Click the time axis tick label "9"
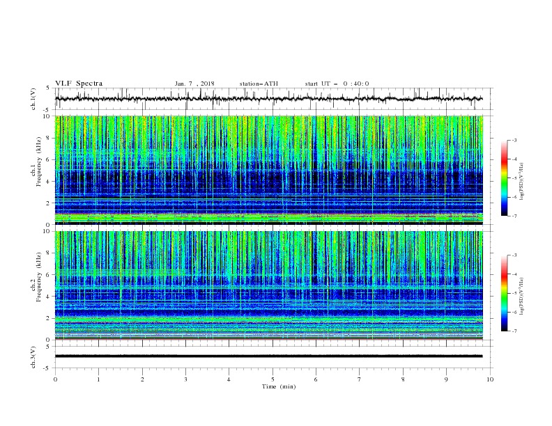 coord(446,379)
